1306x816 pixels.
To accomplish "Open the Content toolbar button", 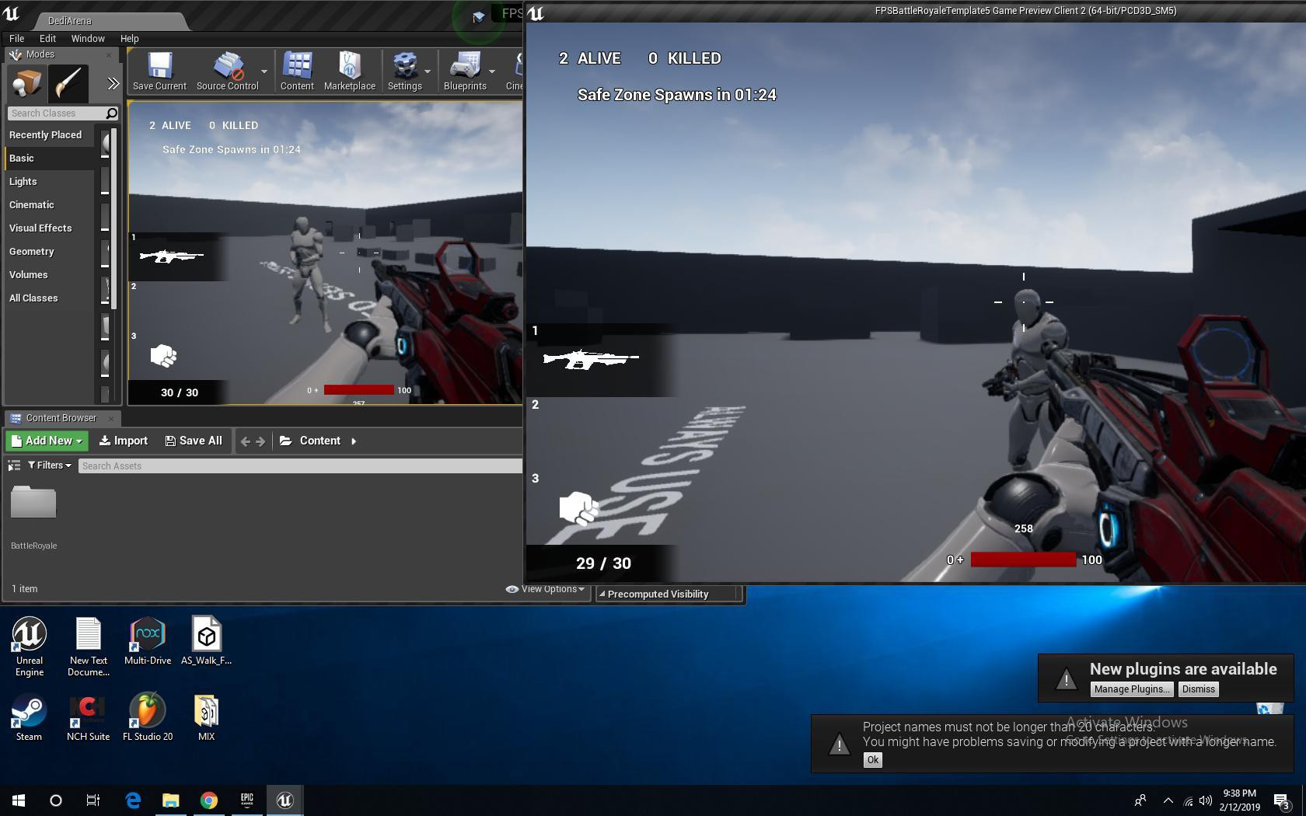I will (x=297, y=71).
